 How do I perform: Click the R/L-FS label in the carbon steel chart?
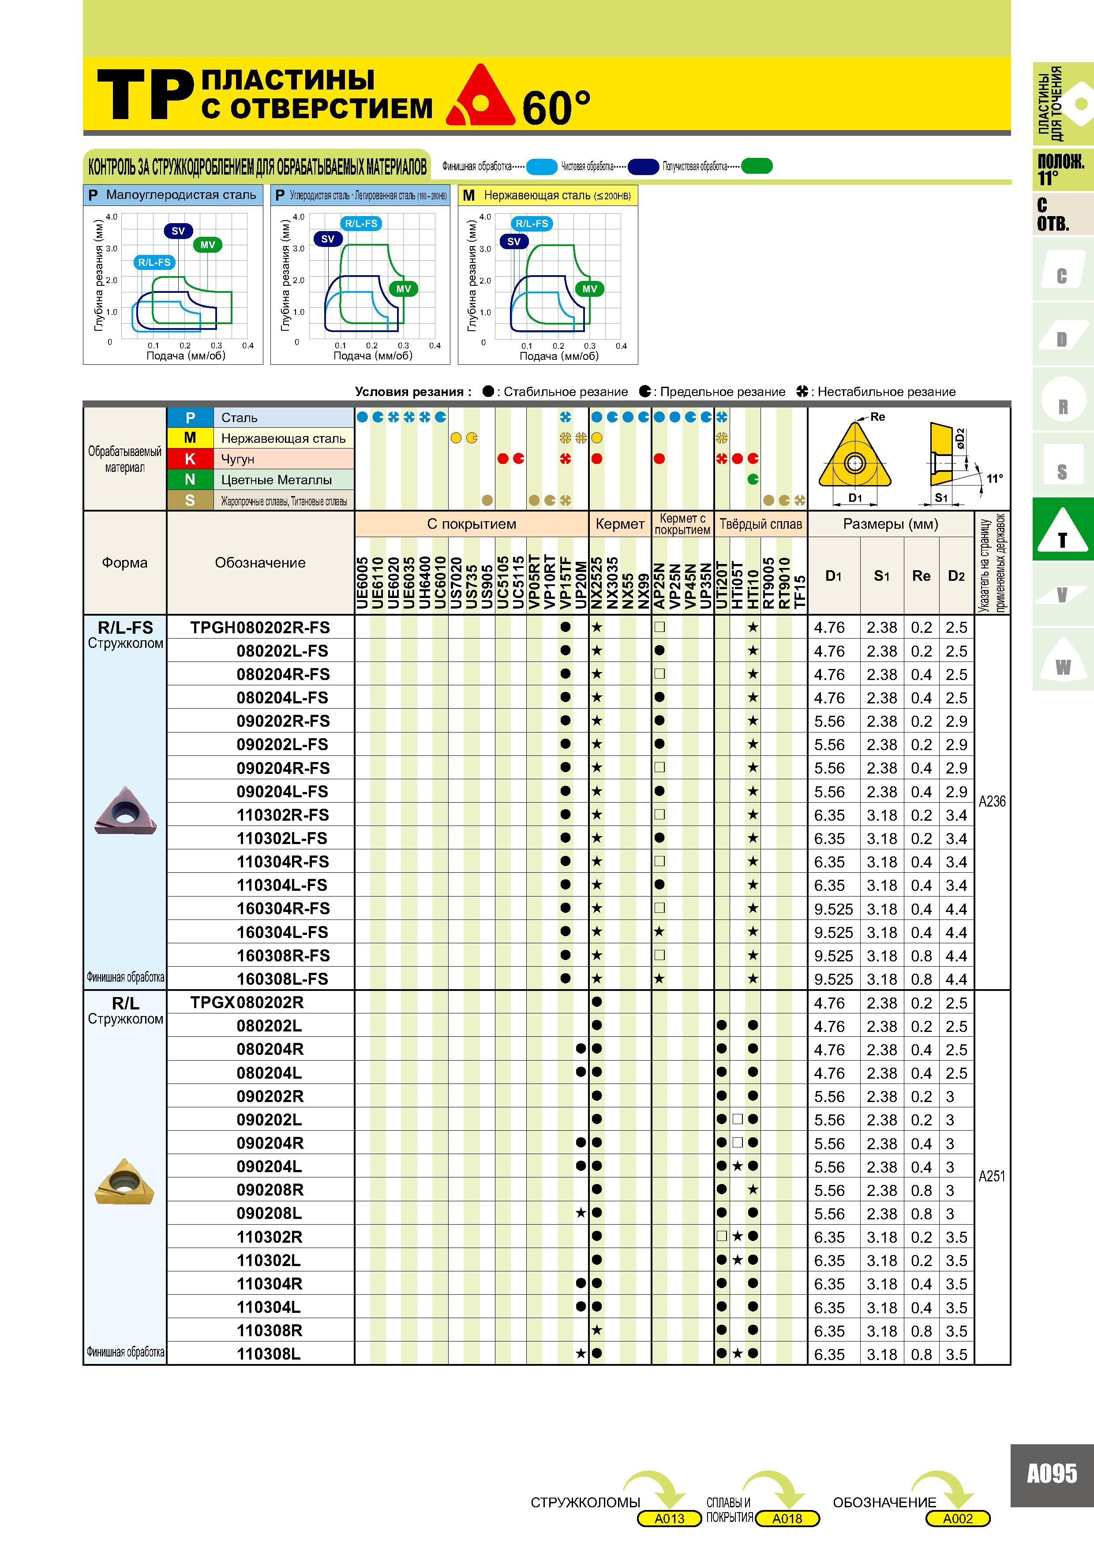tap(361, 224)
